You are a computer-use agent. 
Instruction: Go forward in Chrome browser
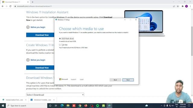coord(7,6)
